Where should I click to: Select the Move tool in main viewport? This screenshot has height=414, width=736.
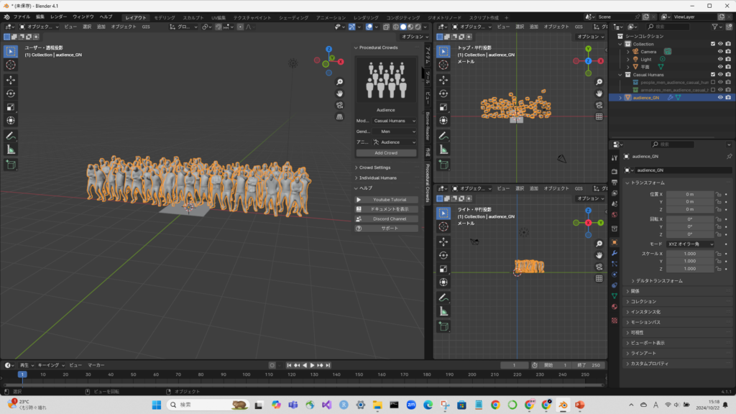point(11,80)
